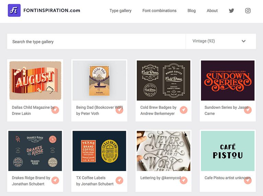Click rocket icon on TX Coffee Labels card
This screenshot has width=263, height=196.
coord(119,180)
